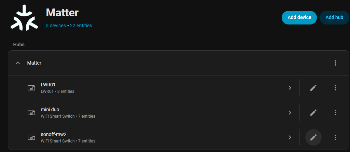Screen dimensions: 350x152
Task: Click the sonoff-mw2 device icon
Action: [x=31, y=137]
